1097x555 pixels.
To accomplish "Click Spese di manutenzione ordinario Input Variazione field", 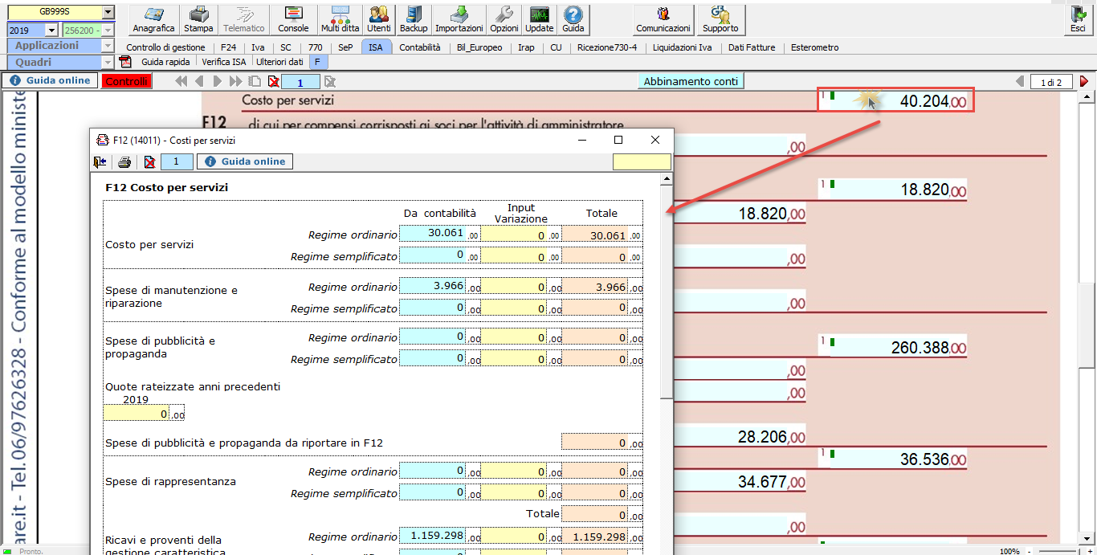I will tap(514, 286).
